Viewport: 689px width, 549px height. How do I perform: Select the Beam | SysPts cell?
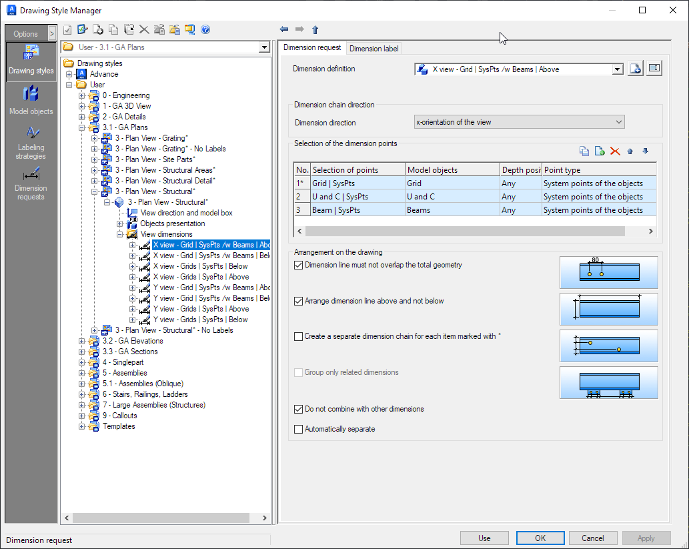(358, 209)
